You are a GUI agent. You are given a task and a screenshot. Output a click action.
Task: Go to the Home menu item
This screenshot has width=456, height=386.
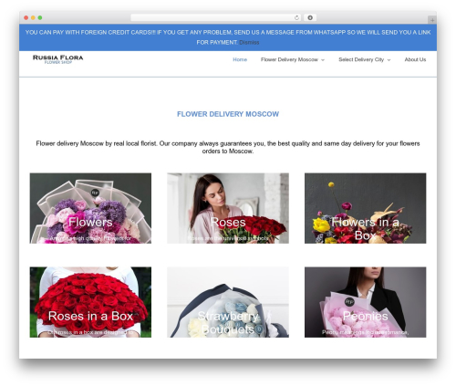coord(240,59)
